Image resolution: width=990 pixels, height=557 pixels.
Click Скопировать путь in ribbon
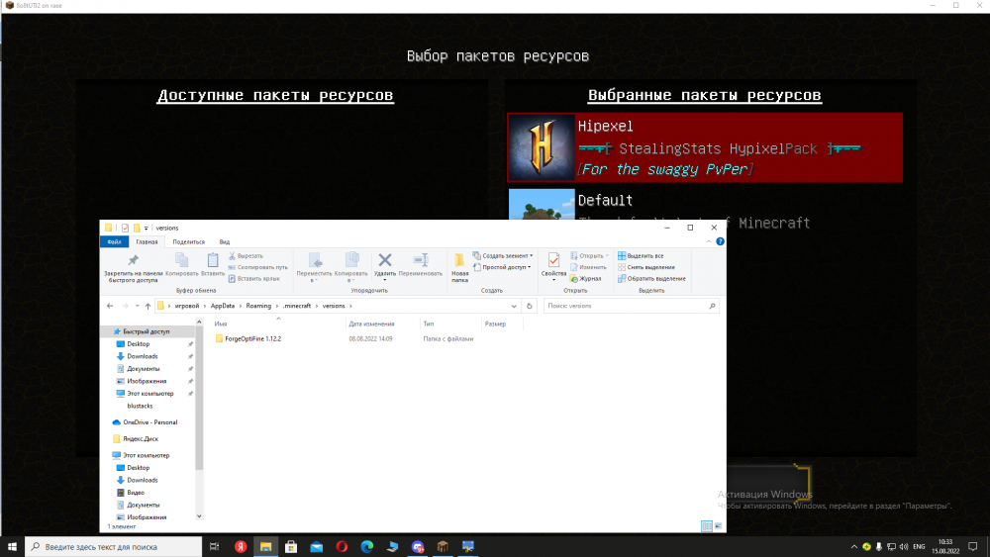pyautogui.click(x=257, y=267)
